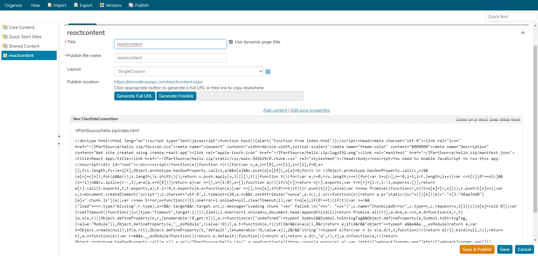Screen dimensions: 538x256
Task: Click the Add content link
Action: tap(275, 110)
